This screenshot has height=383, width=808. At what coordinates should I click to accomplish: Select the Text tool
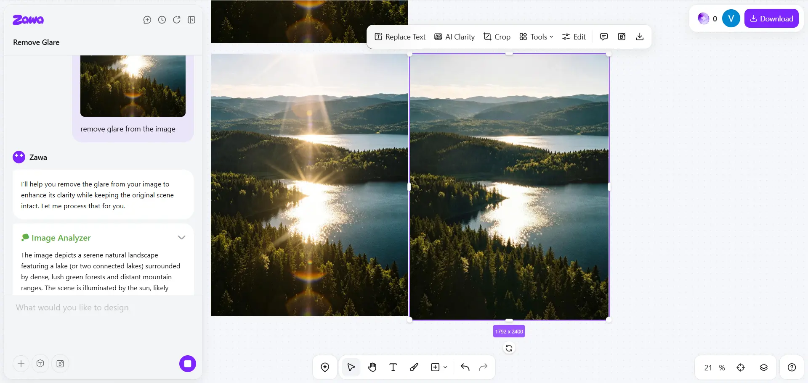pyautogui.click(x=393, y=367)
